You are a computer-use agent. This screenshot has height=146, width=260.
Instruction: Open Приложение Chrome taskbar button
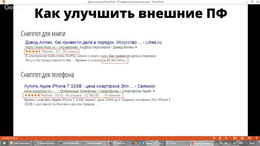pos(94,143)
